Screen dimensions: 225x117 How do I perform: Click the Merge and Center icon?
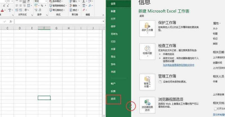click(x=29, y=6)
